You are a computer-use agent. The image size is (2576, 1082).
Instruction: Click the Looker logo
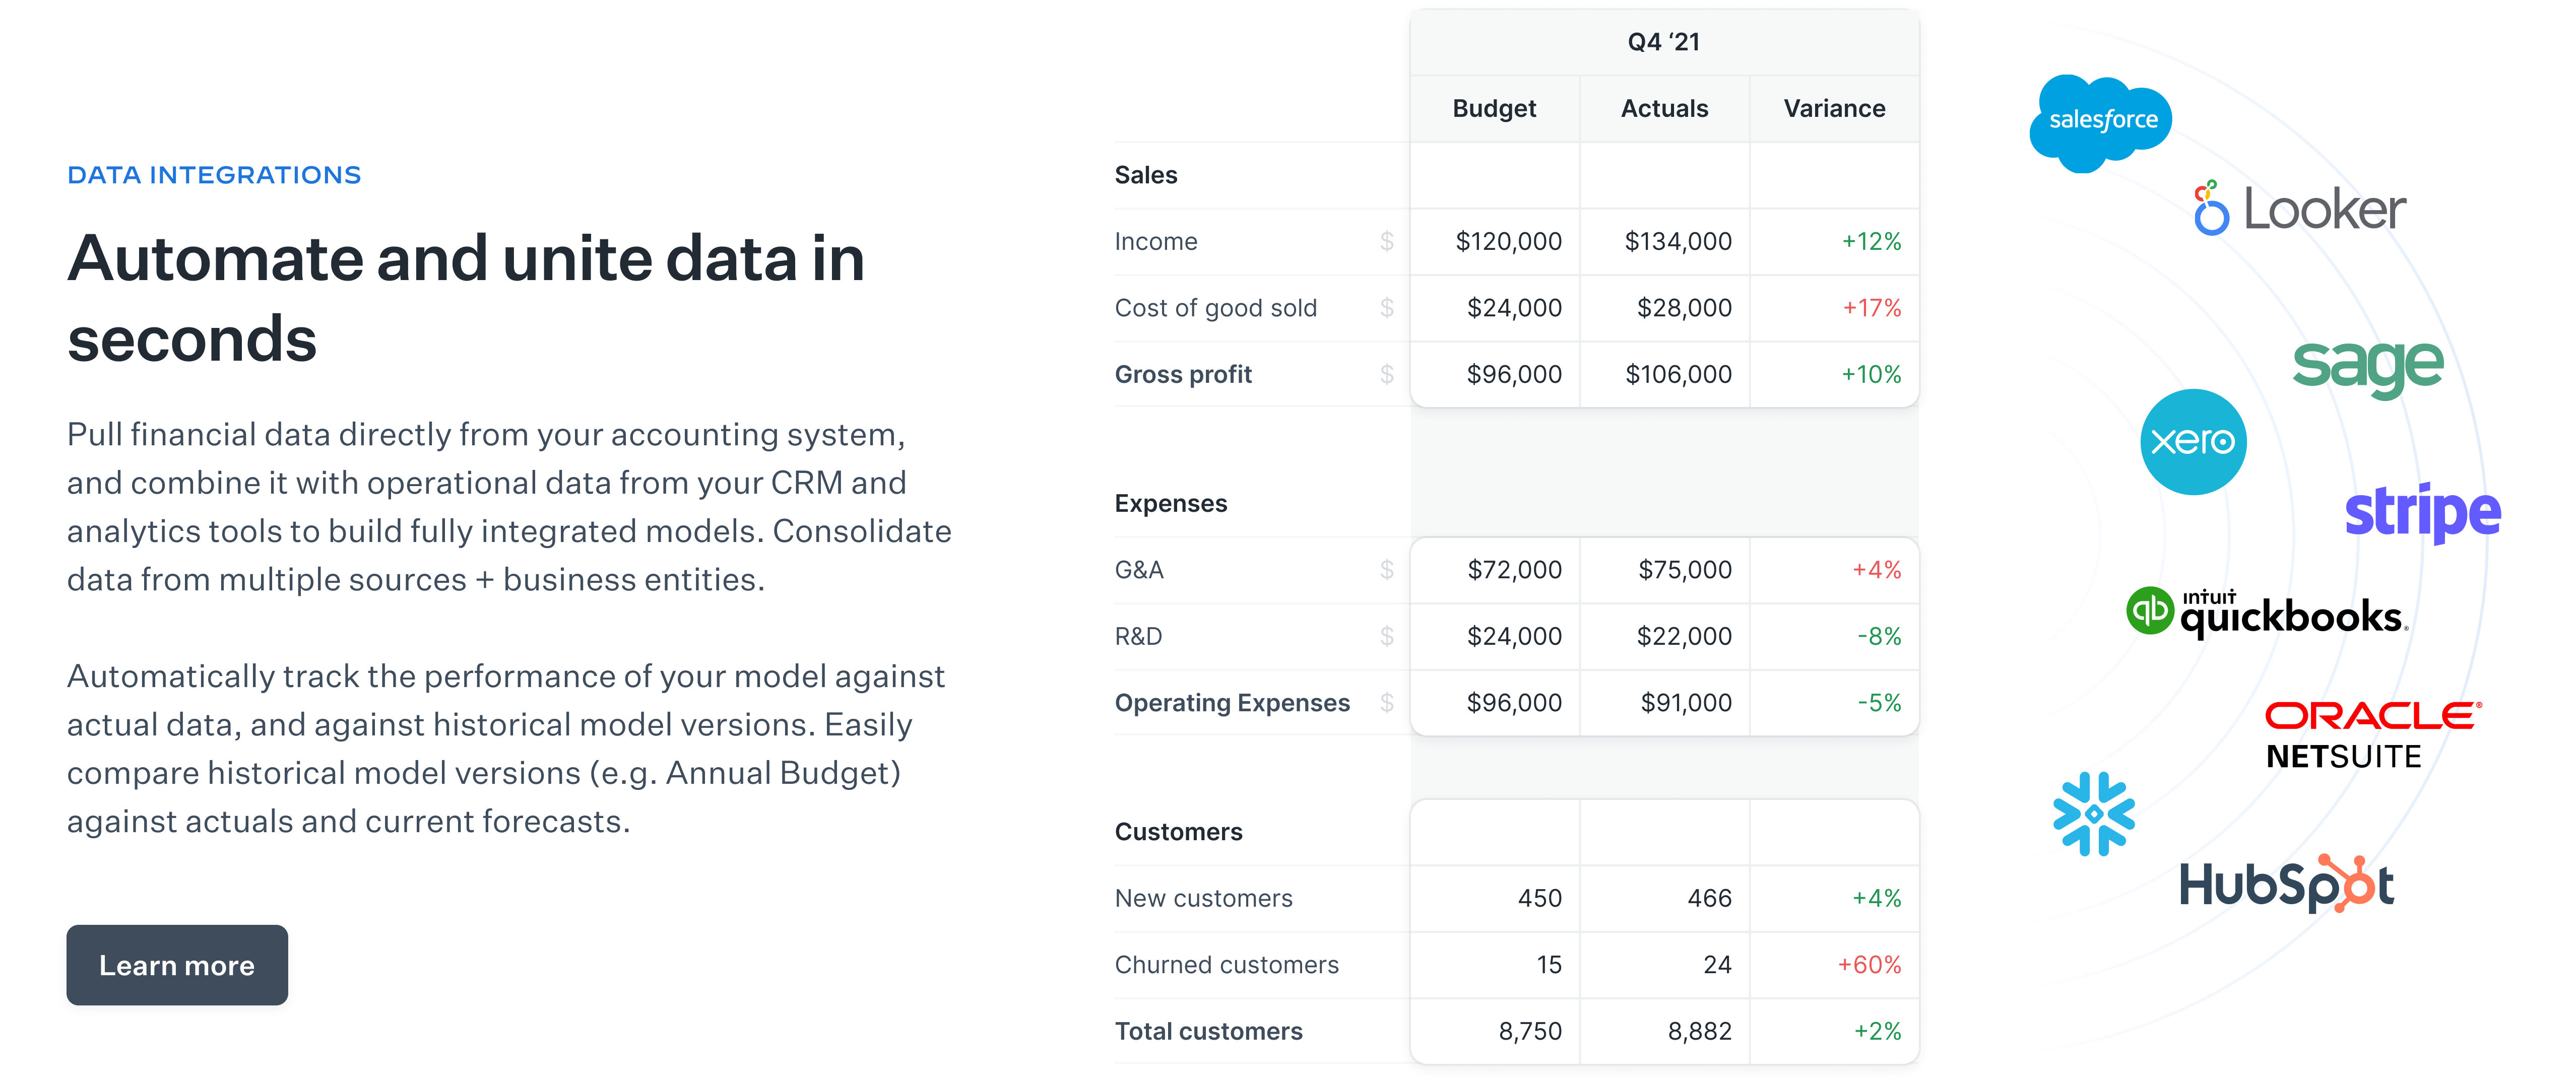pos(2300,208)
